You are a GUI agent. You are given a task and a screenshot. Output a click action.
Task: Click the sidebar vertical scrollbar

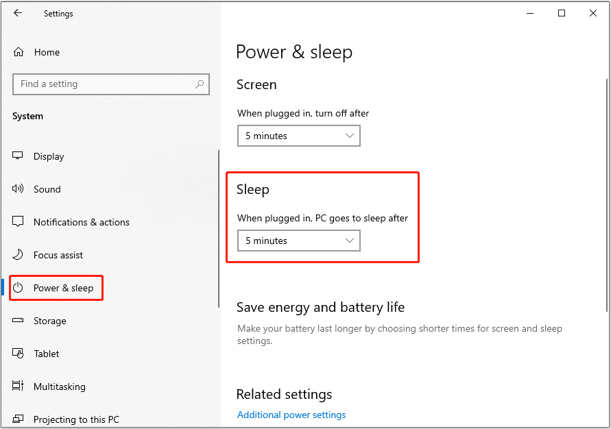pyautogui.click(x=219, y=229)
